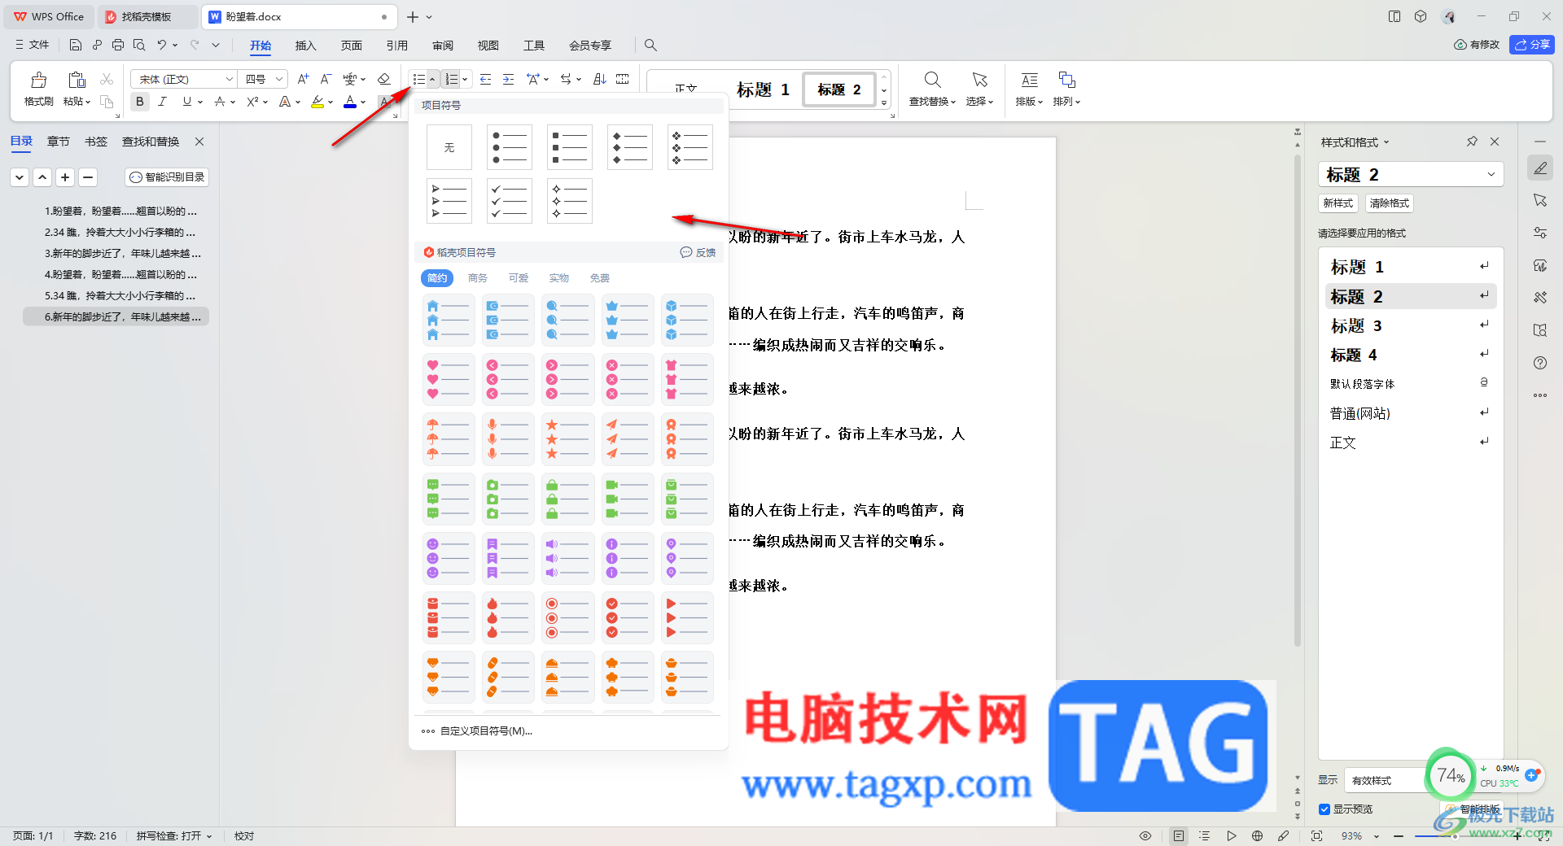The image size is (1563, 846).
Task: Decrease paragraph indent icon
Action: [486, 79]
